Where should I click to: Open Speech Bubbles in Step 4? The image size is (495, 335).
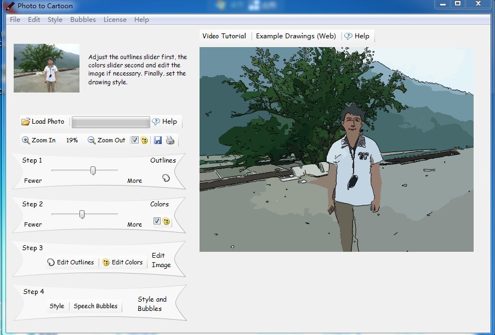95,306
